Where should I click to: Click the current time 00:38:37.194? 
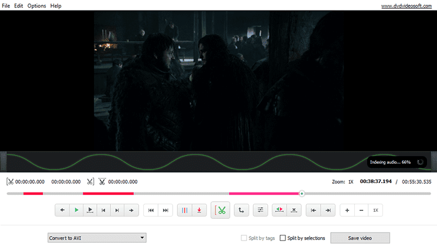pyautogui.click(x=376, y=181)
